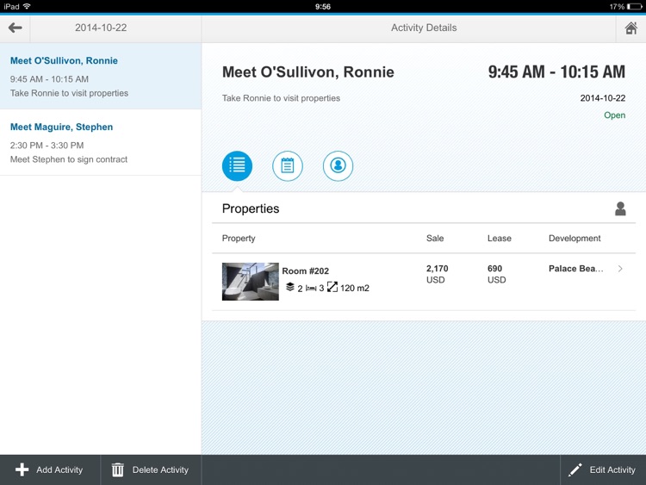Click Meet Stephen to sign contract text
646x485 pixels.
click(x=69, y=159)
